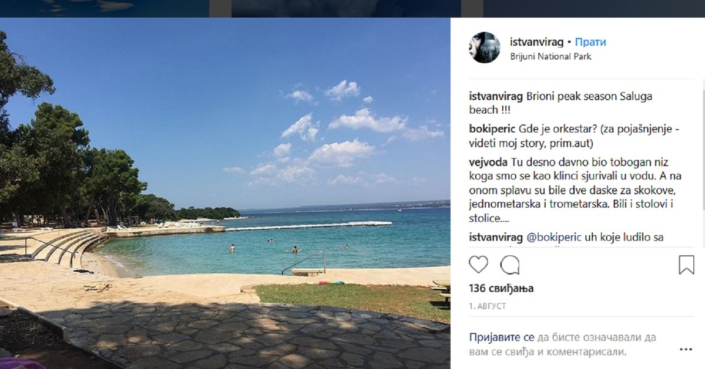Screen dimensions: 705x369
Task: Open the Saluga beach photo
Action: coord(225,193)
